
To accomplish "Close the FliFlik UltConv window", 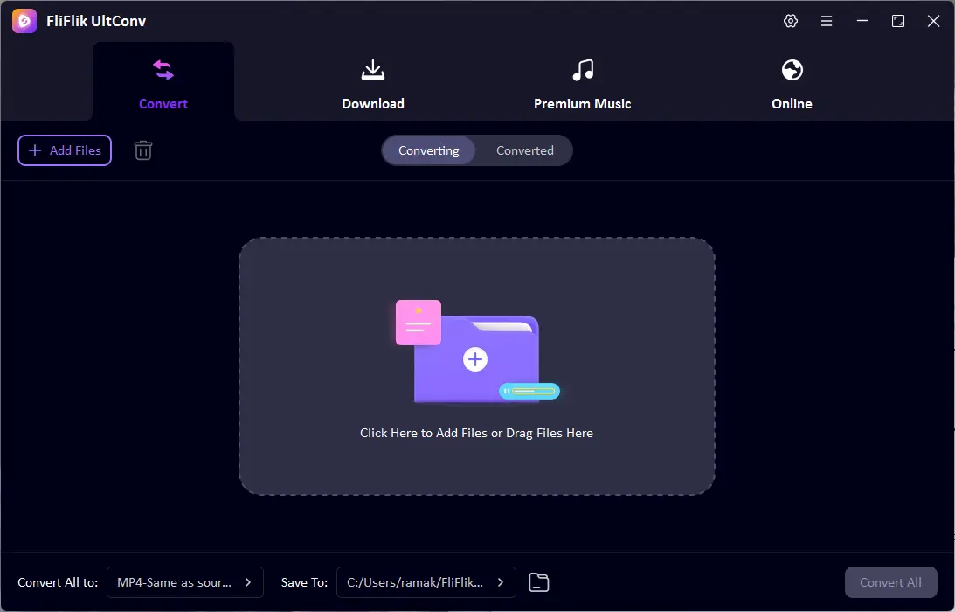I will 933,21.
